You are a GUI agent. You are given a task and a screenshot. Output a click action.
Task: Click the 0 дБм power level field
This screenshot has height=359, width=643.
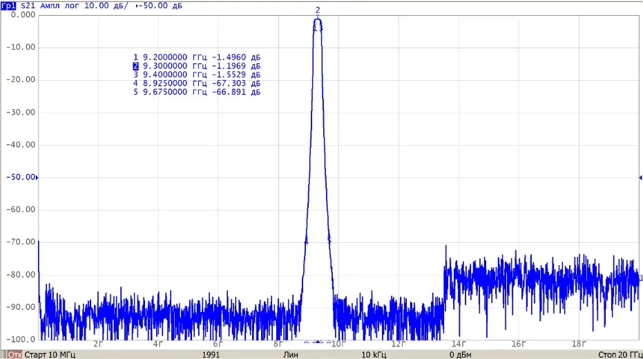tap(460, 354)
